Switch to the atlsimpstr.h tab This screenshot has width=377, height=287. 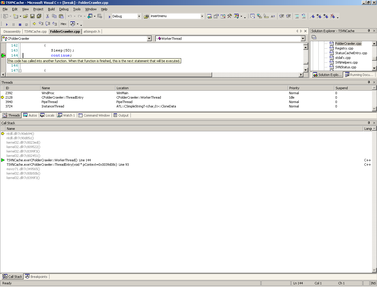tap(92, 31)
